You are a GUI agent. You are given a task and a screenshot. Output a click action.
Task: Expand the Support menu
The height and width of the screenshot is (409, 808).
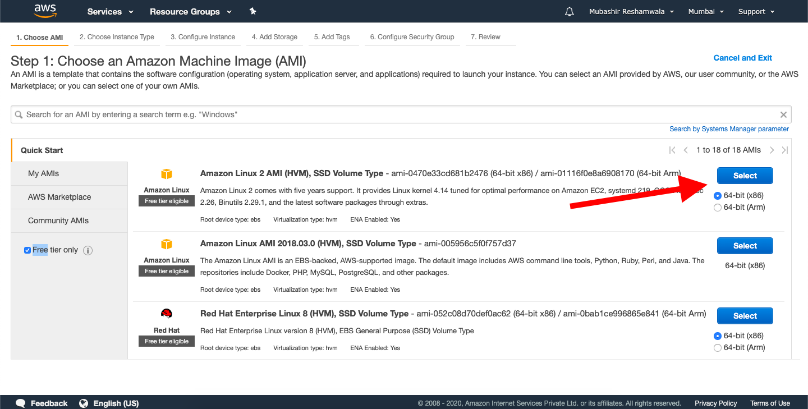pyautogui.click(x=756, y=11)
